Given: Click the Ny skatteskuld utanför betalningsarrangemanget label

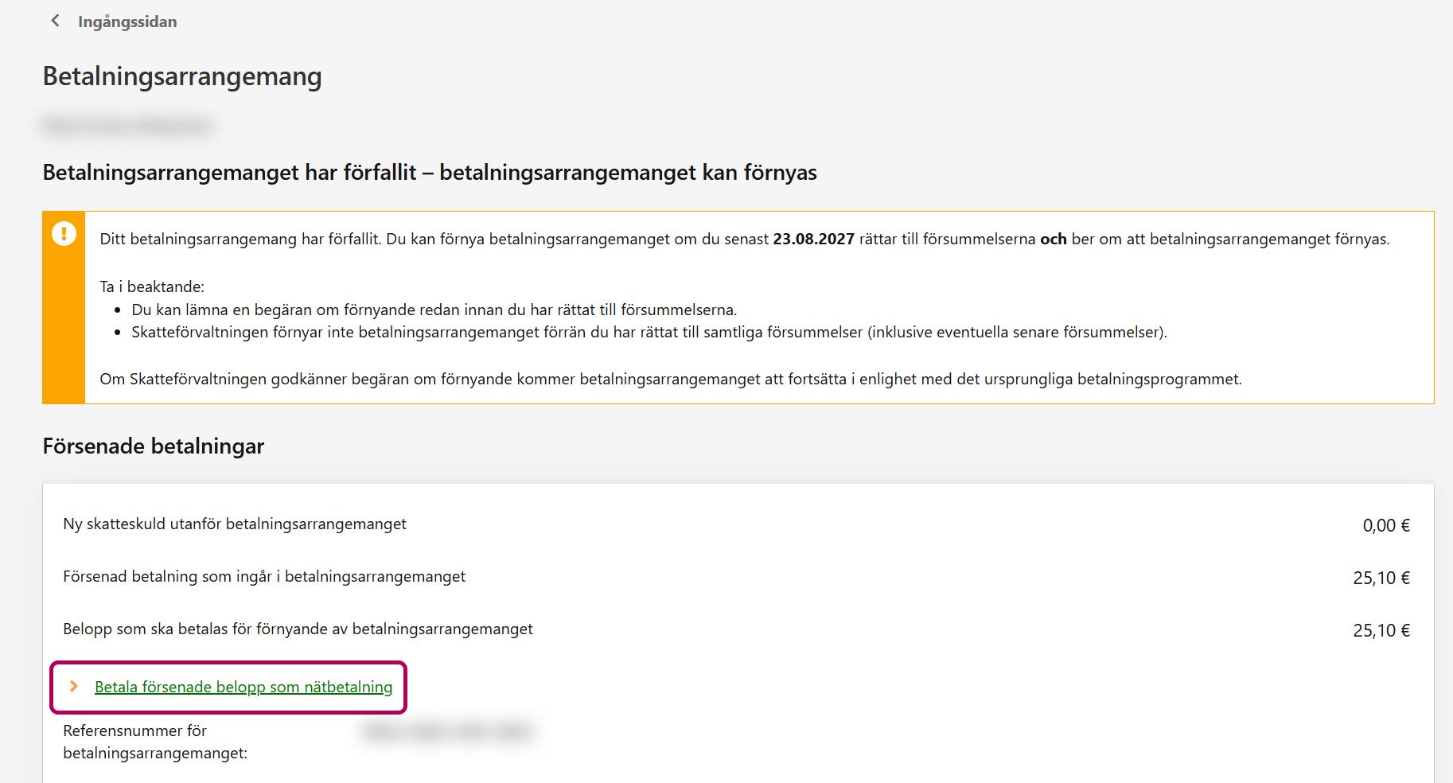Looking at the screenshot, I should 235,524.
